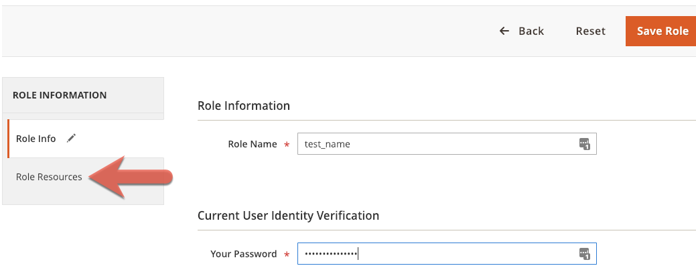Click the red asterisk beside Role Name
Screen dimensions: 696x272
(x=287, y=145)
